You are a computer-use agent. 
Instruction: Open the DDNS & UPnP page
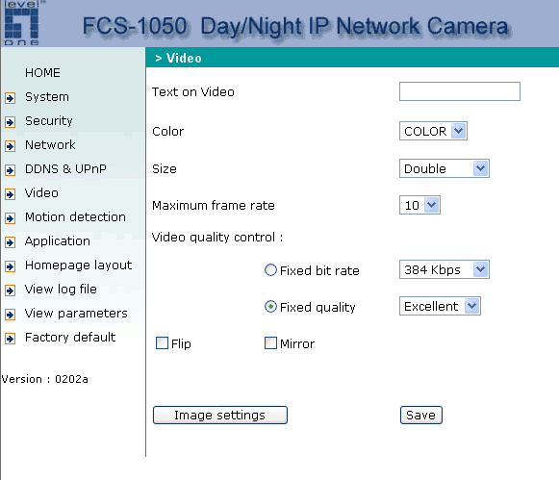(65, 169)
